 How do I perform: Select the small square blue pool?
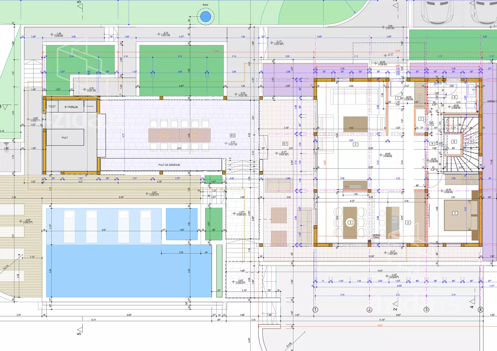pyautogui.click(x=181, y=224)
